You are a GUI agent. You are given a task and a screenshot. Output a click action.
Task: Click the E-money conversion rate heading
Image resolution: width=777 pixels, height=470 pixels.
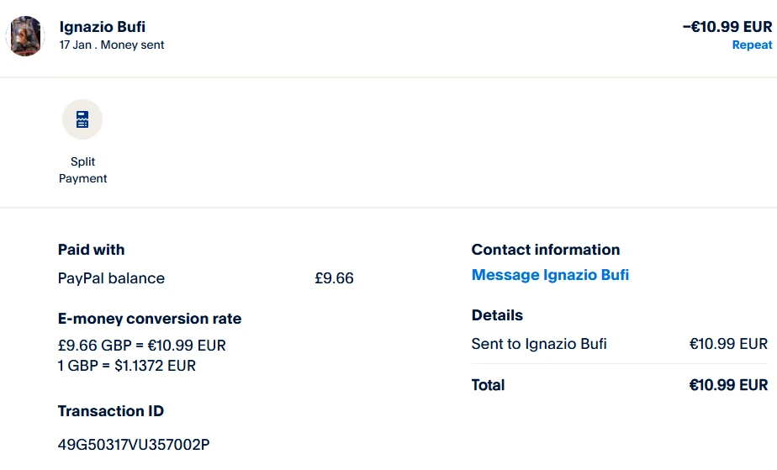(150, 319)
